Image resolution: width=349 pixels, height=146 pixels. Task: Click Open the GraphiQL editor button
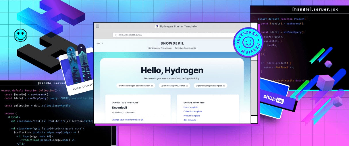[x=175, y=86]
